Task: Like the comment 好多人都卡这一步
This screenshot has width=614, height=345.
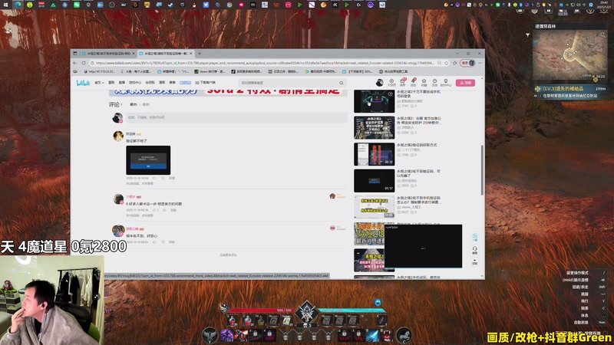Action: 156,210
